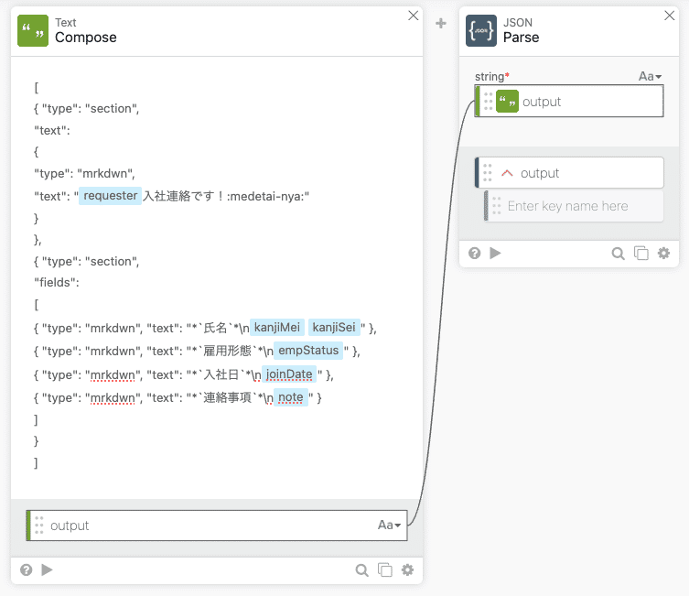Click the 入社日 text in compose body
This screenshot has width=689, height=596.
221,374
